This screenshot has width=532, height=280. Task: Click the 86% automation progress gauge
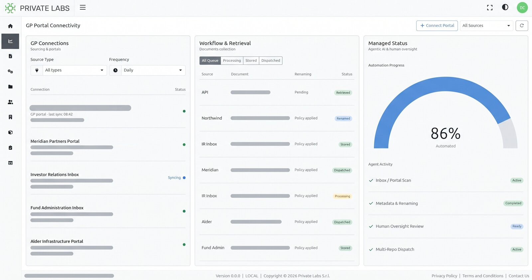coord(446,113)
